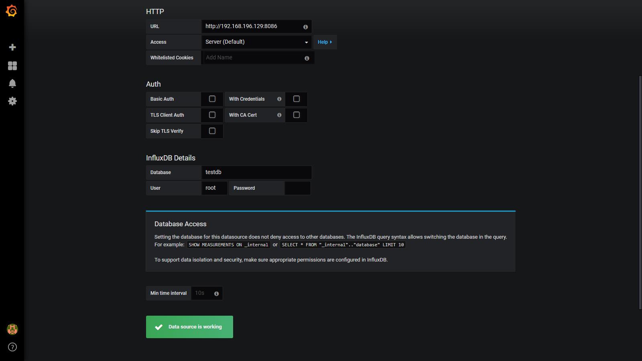Screen dimensions: 642x361
Task: Click the SELECT * FROM "_internal" code sample
Action: pos(343,245)
